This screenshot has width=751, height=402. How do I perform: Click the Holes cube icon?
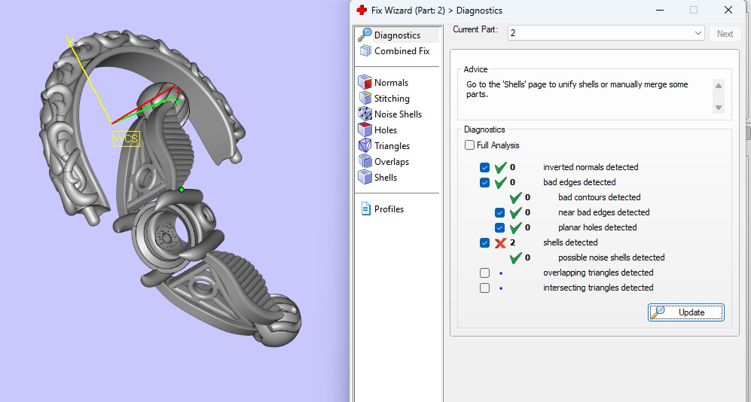[365, 129]
